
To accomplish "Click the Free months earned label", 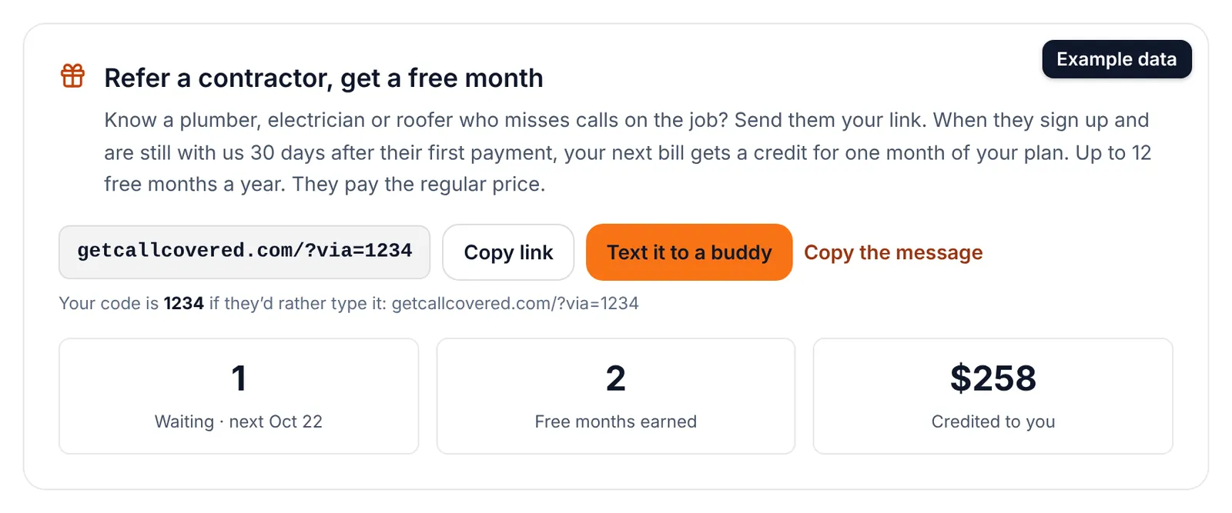I will tap(616, 421).
